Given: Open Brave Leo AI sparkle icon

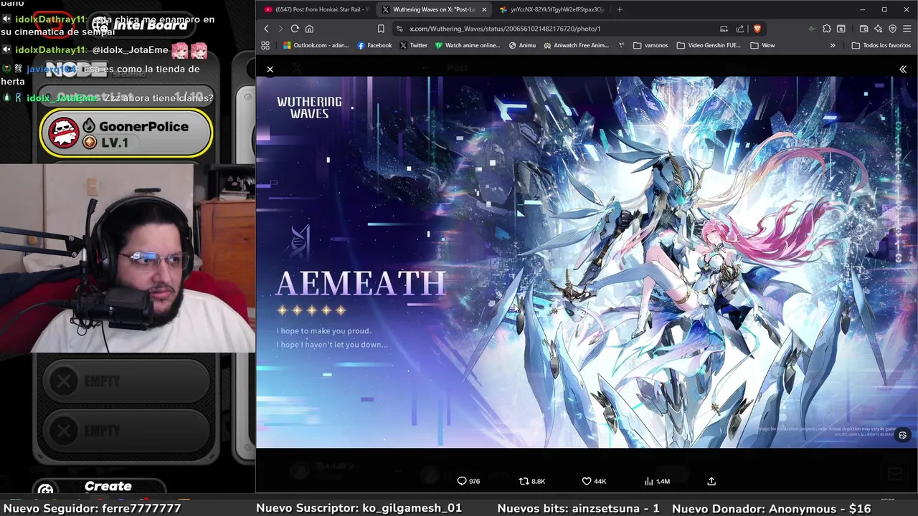Looking at the screenshot, I should 878,29.
